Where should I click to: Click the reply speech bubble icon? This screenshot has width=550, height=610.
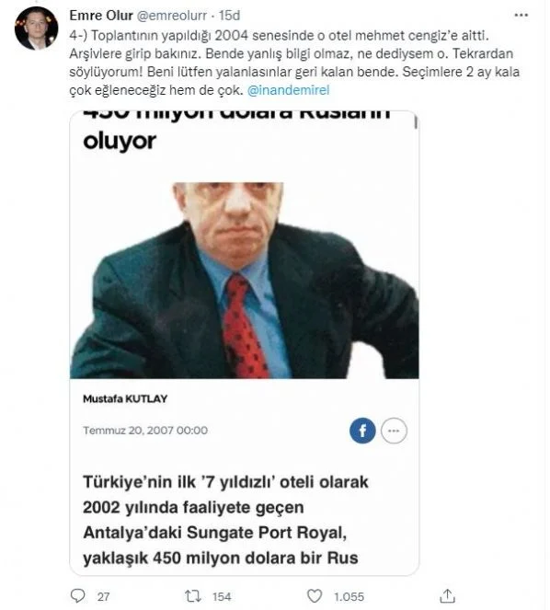[78, 595]
